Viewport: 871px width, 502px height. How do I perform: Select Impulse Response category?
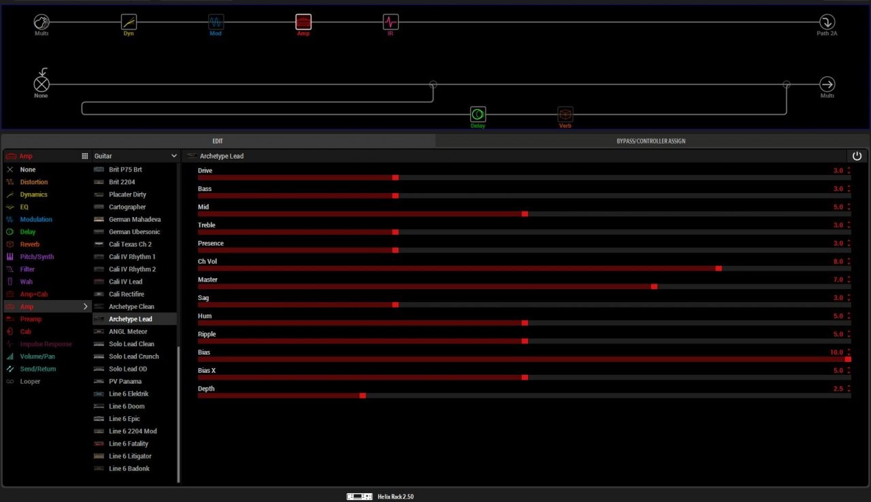click(47, 344)
